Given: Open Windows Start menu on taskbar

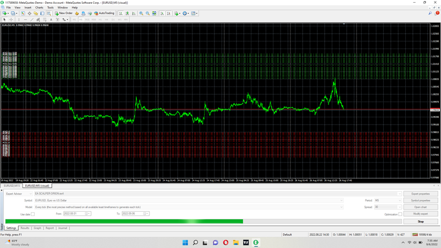Looking at the screenshot, I should pyautogui.click(x=185, y=242).
